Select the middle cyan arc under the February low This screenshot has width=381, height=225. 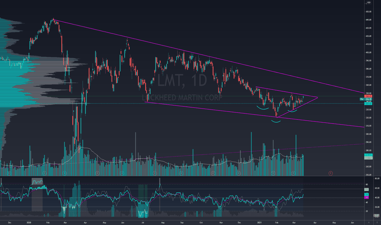pos(276,122)
